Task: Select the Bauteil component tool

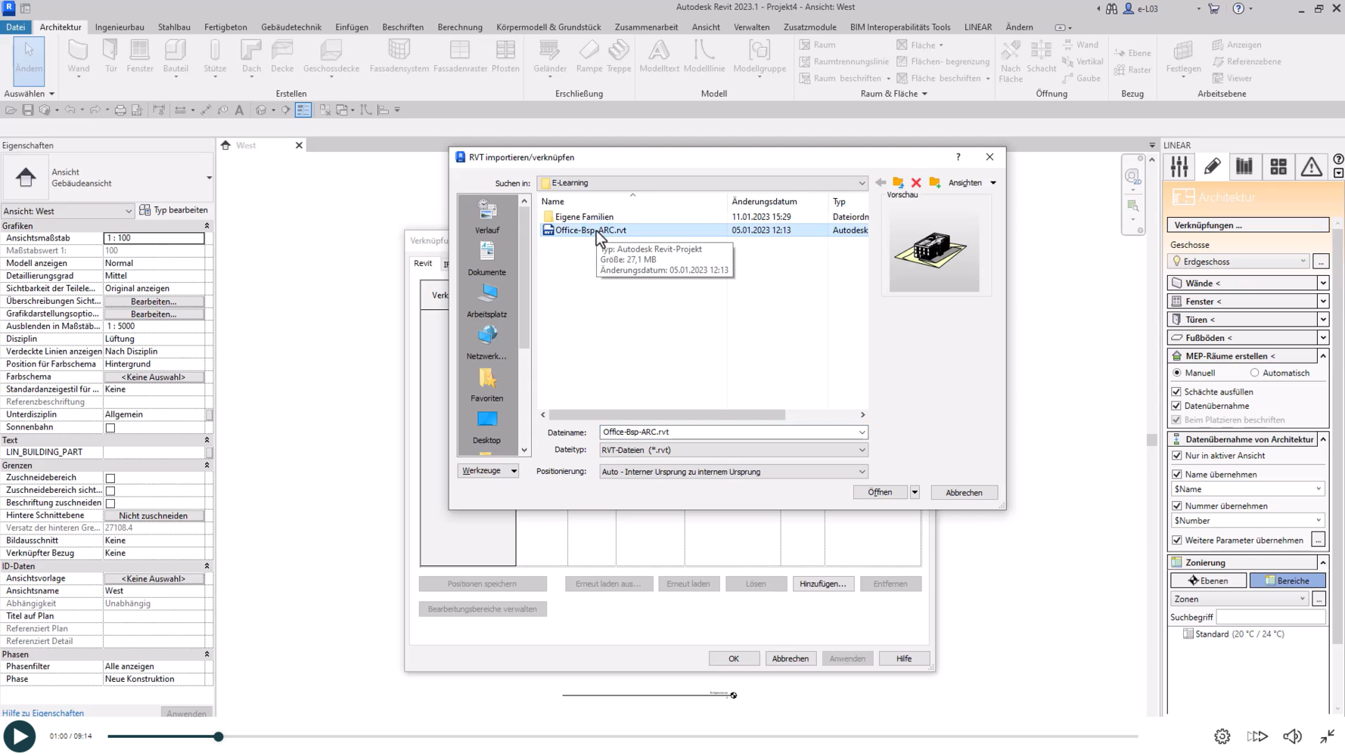Action: coord(176,57)
